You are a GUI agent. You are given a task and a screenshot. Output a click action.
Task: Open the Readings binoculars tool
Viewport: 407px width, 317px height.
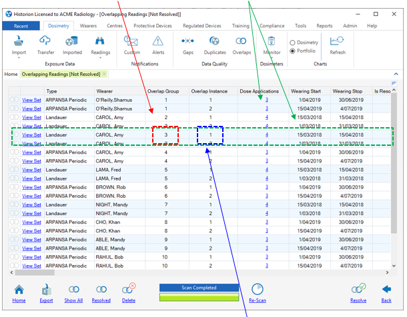[x=101, y=45]
